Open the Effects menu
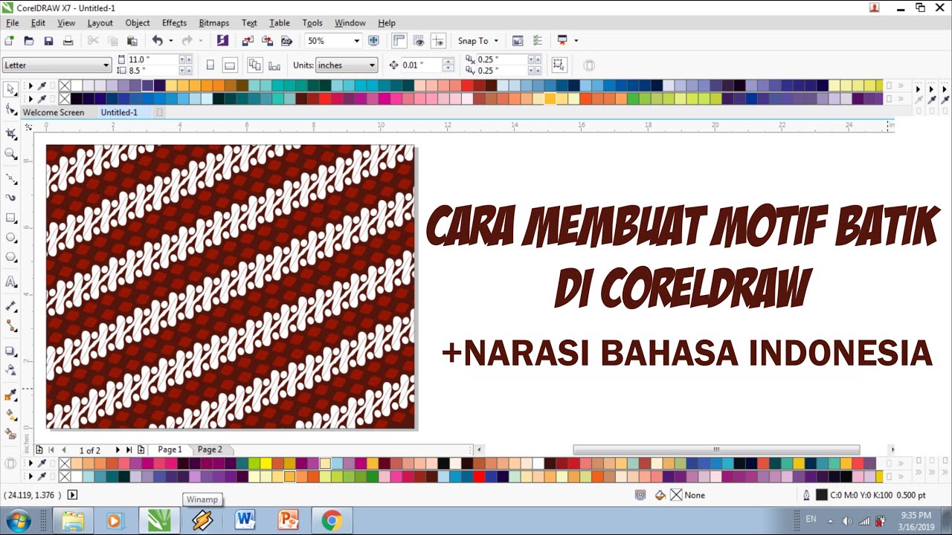Viewport: 952px width, 535px height. [174, 23]
